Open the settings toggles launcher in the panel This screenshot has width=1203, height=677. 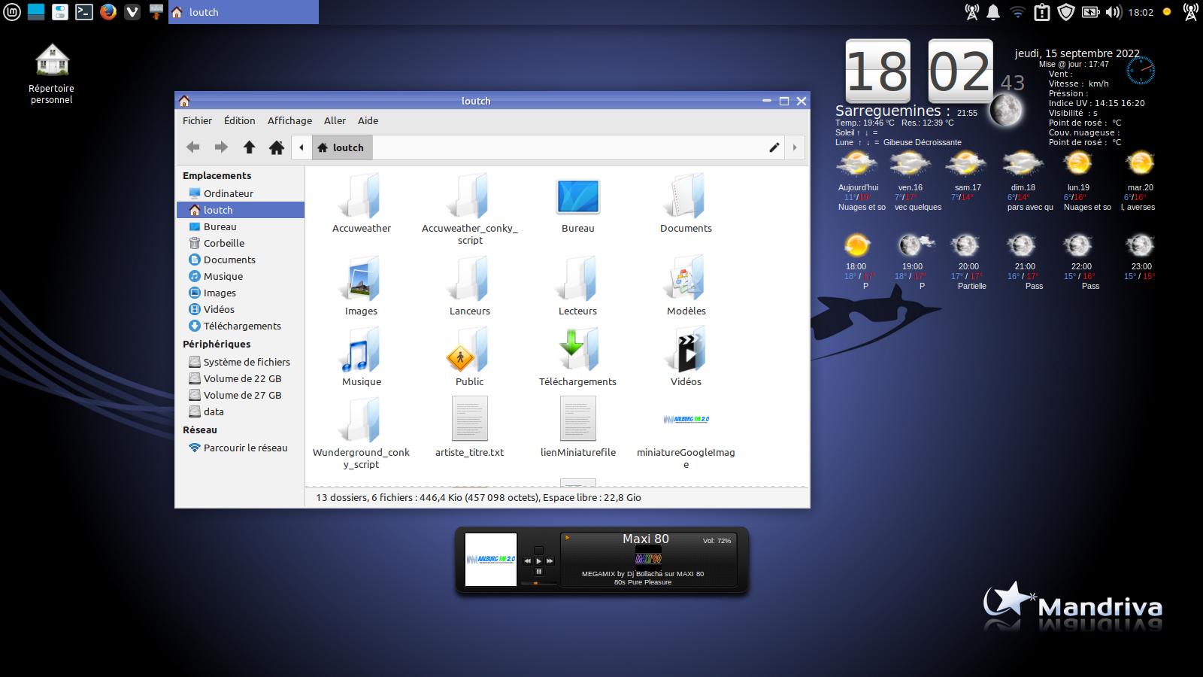coord(59,12)
